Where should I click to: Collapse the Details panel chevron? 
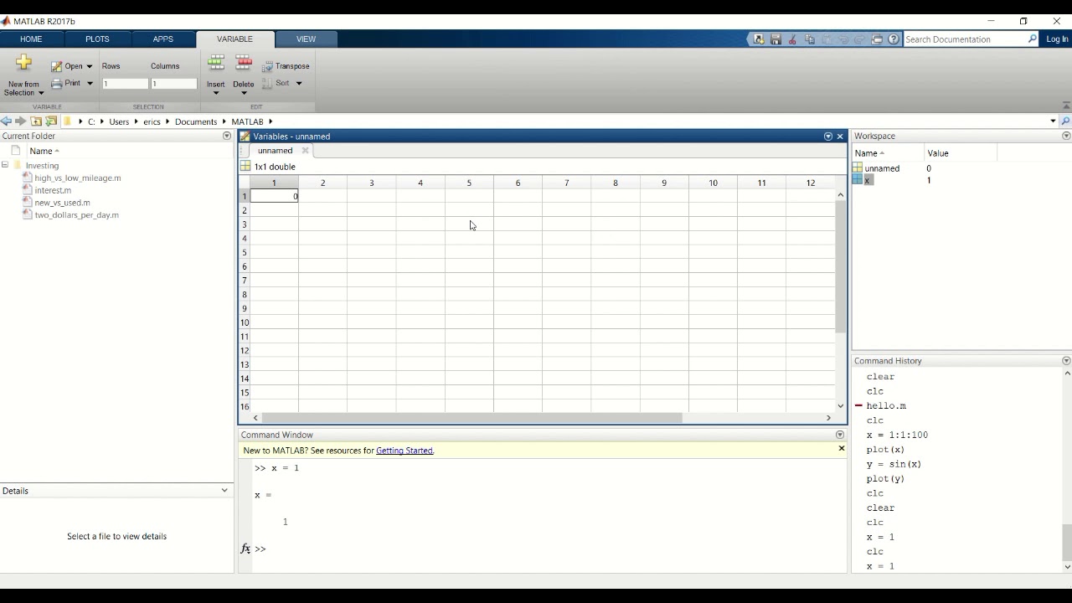click(224, 491)
